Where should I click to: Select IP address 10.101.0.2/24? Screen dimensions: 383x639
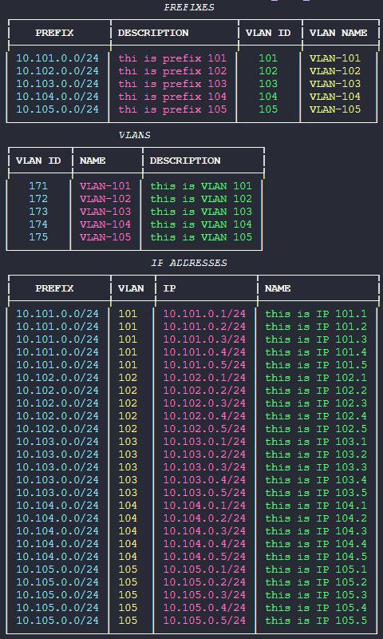[204, 327]
